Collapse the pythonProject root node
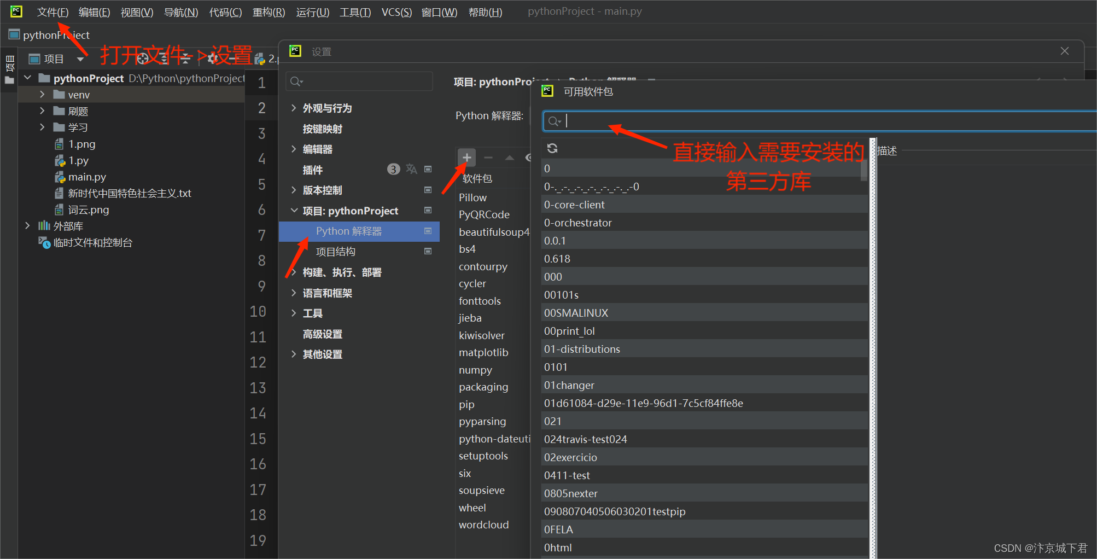Screen dimensions: 1097x559 click(27, 78)
